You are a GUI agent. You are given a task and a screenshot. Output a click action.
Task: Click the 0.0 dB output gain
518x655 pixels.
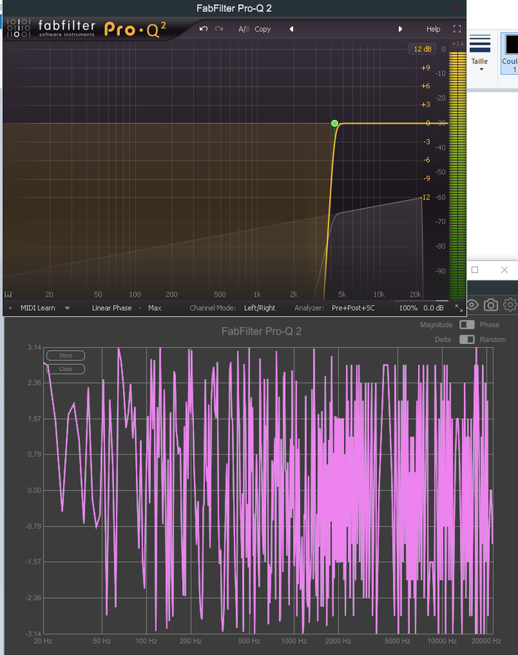[x=434, y=308]
